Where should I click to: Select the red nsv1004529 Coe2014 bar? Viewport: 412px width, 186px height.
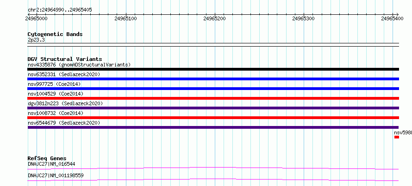coord(213,98)
